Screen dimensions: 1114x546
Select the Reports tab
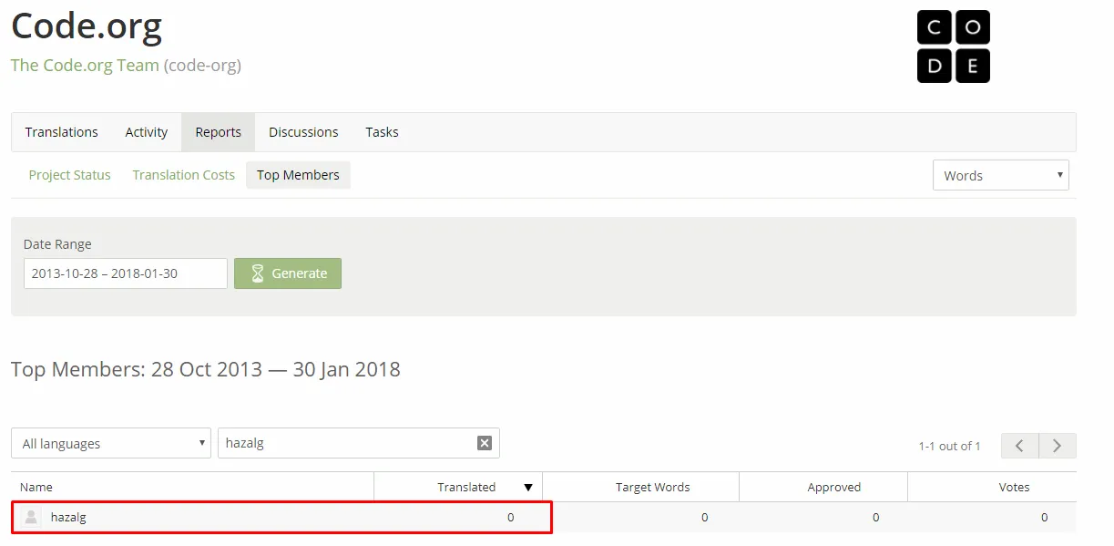219,132
